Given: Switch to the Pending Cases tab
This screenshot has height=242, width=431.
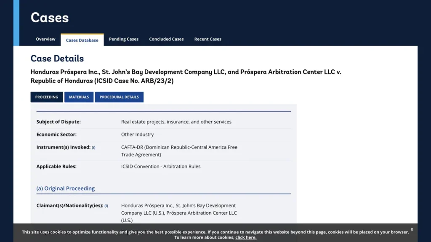Looking at the screenshot, I should pyautogui.click(x=124, y=39).
